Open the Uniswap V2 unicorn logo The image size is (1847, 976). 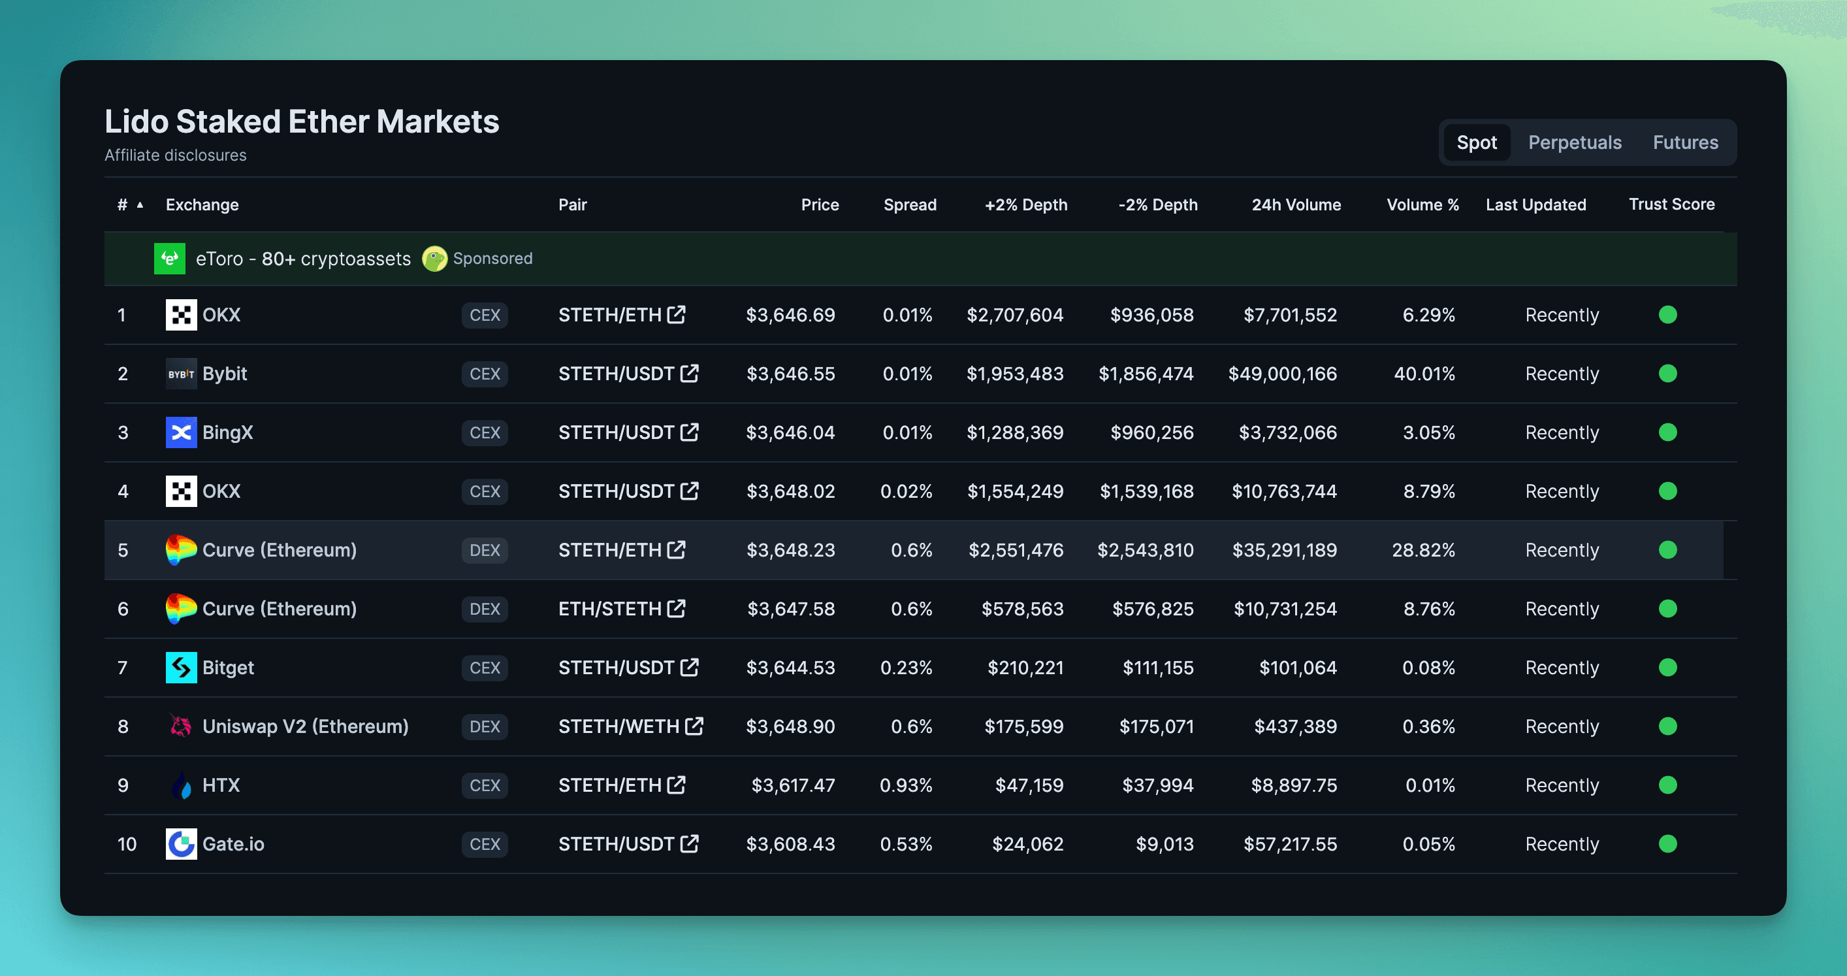pyautogui.click(x=182, y=726)
